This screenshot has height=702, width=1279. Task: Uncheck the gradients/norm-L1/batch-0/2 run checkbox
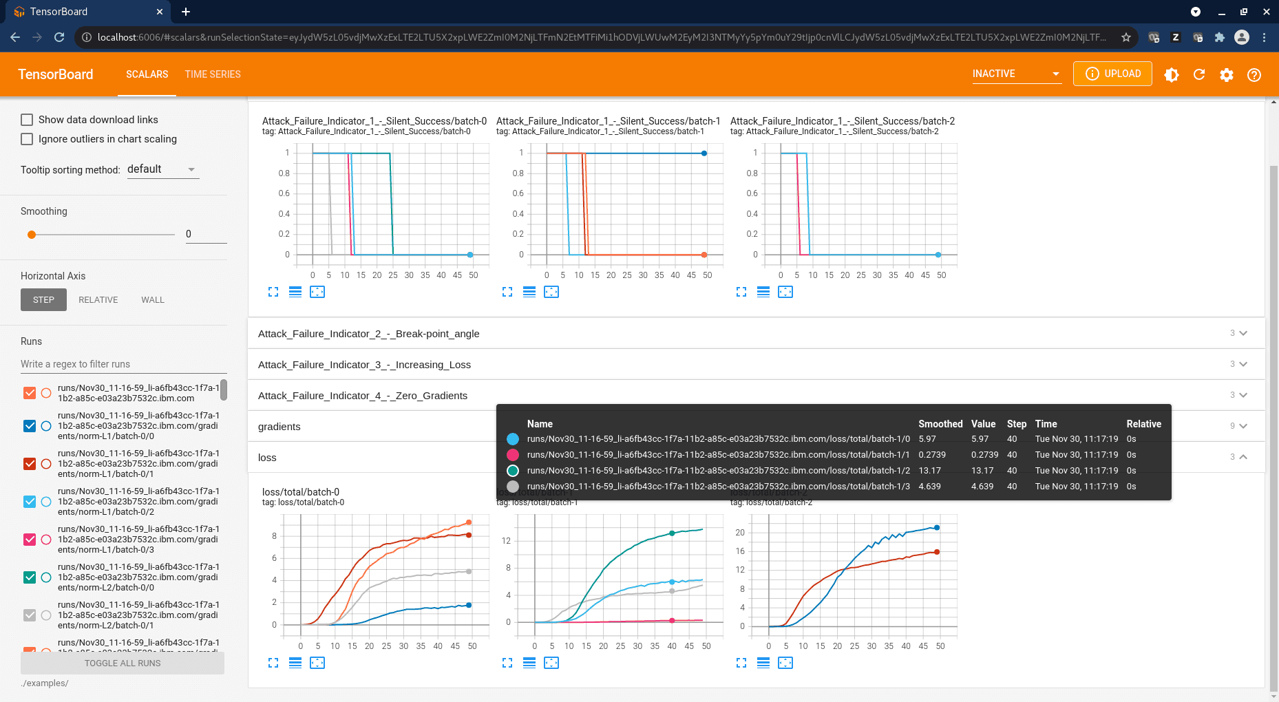[x=30, y=502]
